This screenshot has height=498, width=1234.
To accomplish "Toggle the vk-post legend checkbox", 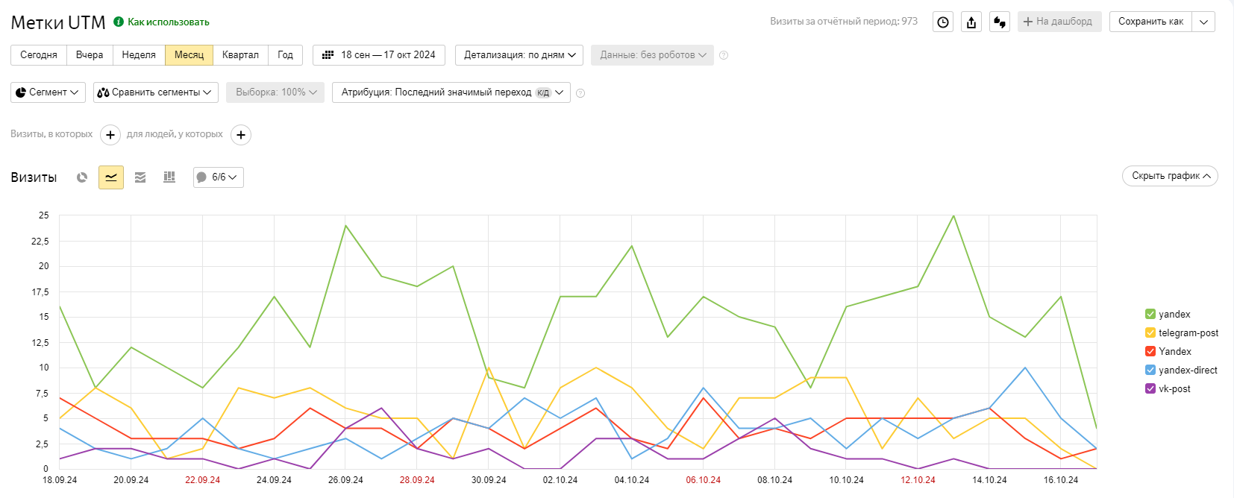I will click(1150, 388).
